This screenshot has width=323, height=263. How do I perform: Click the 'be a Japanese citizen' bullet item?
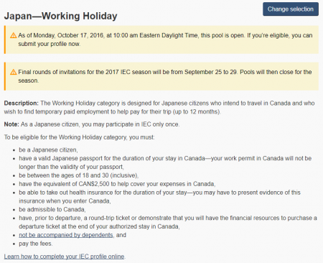[48, 150]
